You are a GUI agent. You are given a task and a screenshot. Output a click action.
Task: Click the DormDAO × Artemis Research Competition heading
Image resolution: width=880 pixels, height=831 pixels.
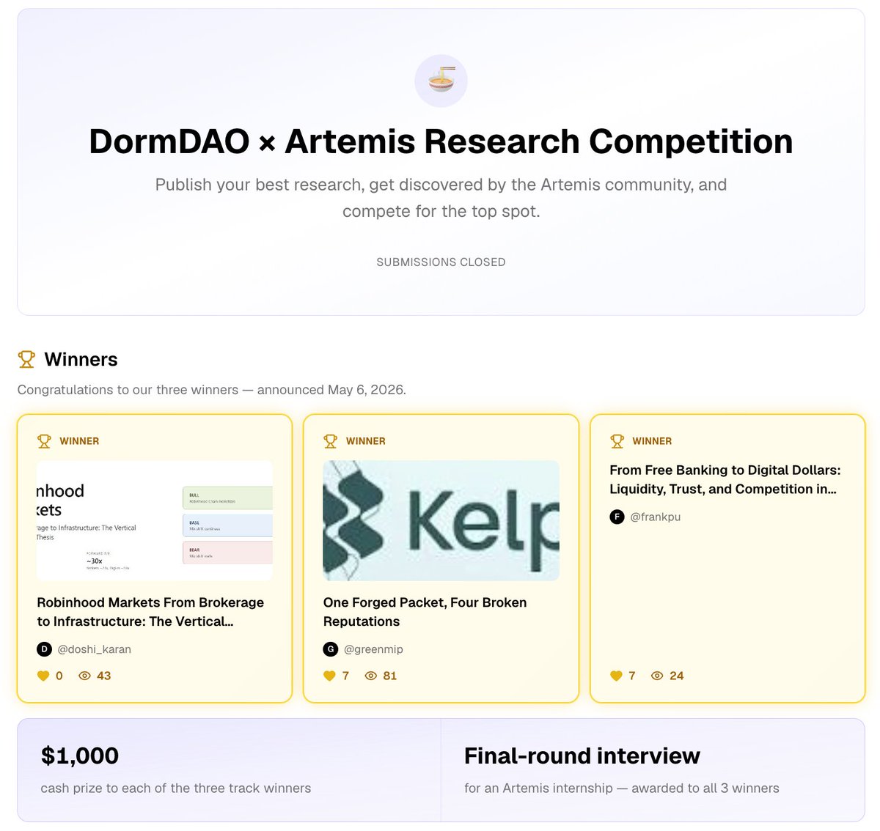(x=441, y=141)
